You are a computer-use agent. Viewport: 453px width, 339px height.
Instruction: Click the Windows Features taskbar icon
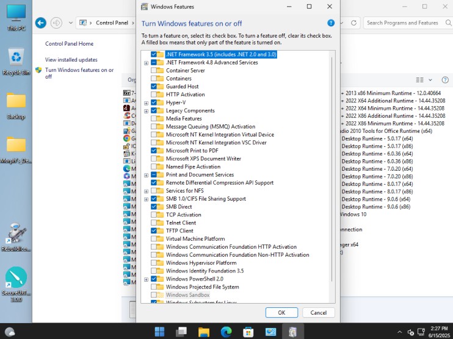(x=292, y=332)
